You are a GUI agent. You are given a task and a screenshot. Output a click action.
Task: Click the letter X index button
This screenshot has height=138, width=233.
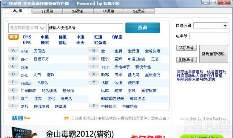point(94,74)
